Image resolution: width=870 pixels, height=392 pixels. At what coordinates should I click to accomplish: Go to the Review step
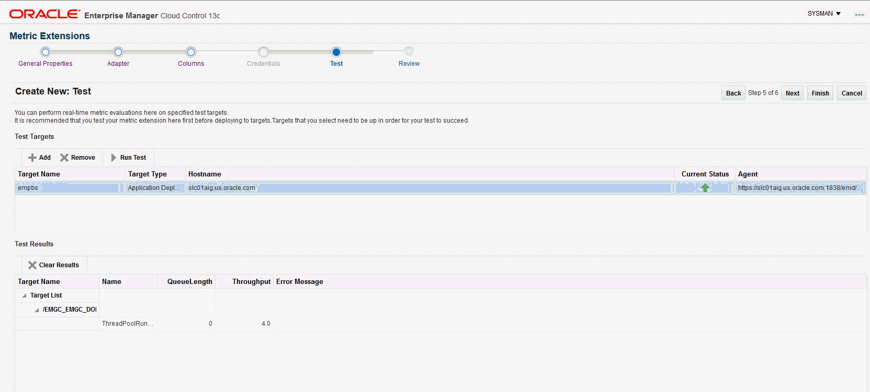[x=409, y=64]
